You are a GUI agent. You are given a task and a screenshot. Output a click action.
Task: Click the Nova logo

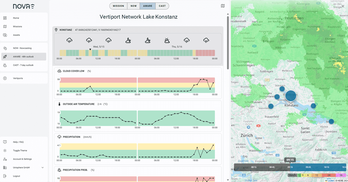point(24,6)
